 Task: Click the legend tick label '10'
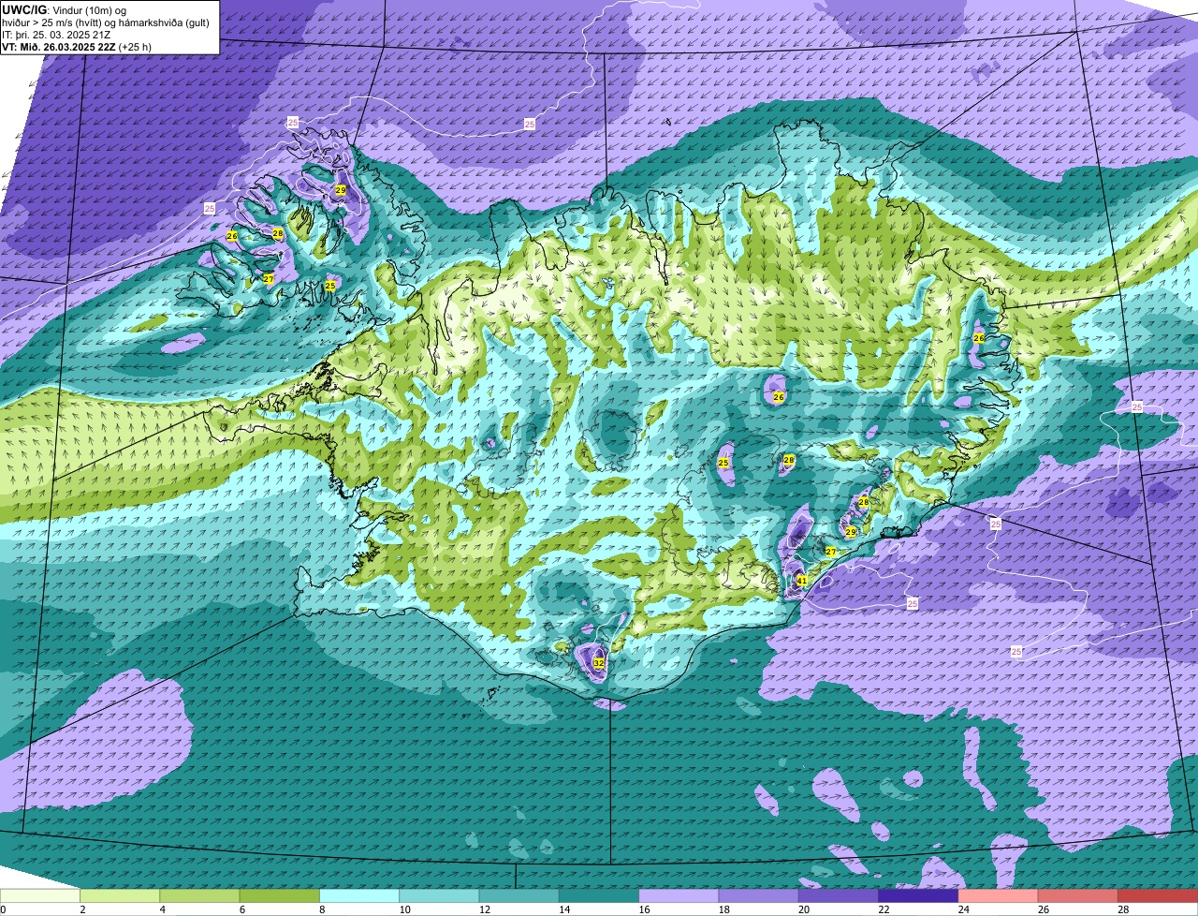coord(403,909)
